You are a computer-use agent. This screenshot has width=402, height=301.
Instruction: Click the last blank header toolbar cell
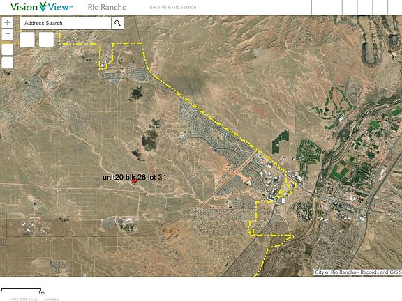click(395, 7)
